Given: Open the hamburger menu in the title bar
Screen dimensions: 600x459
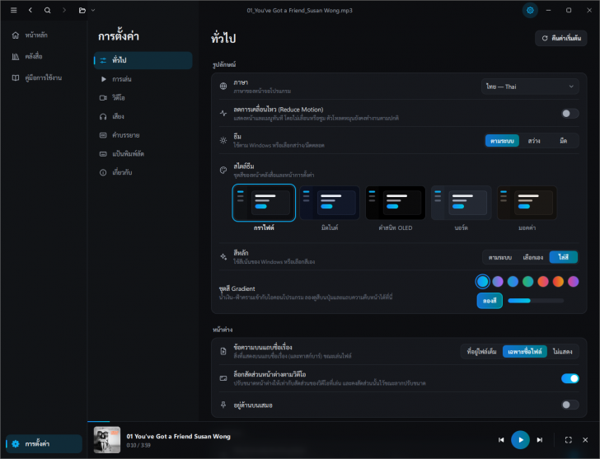Looking at the screenshot, I should point(14,11).
